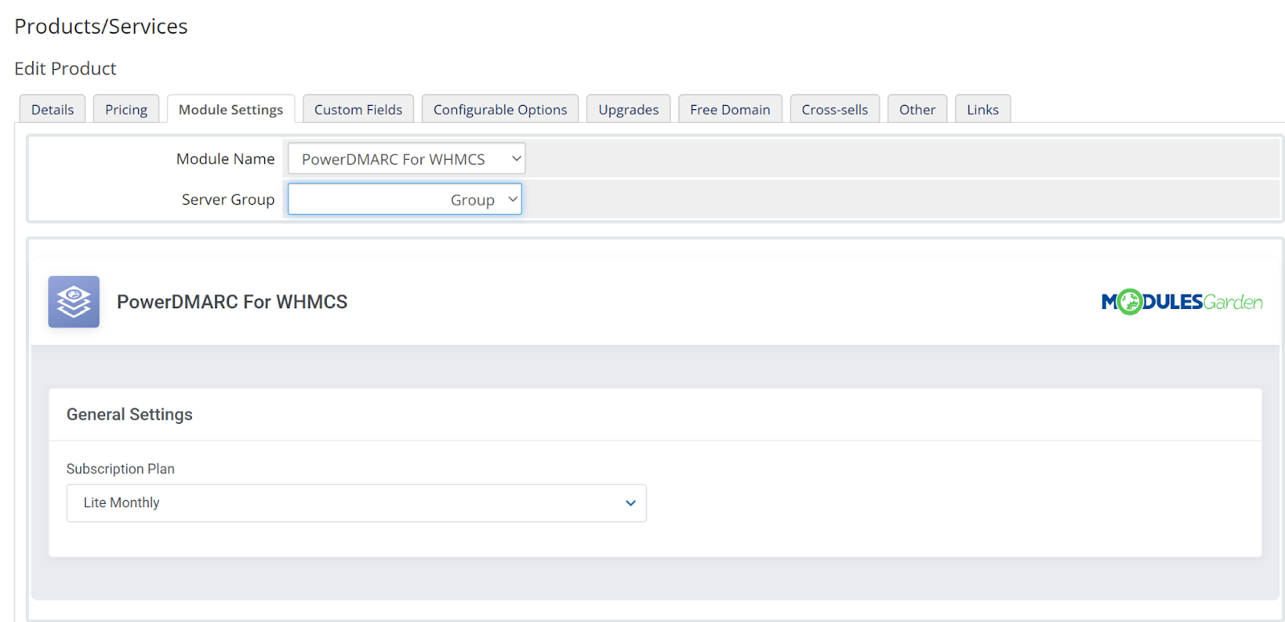Viewport: 1285px width, 622px height.
Task: Open the Details tab
Action: click(x=52, y=109)
